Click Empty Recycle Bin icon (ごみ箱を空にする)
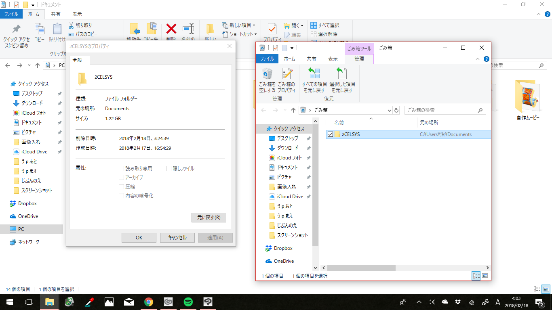This screenshot has height=310, width=552. tap(267, 80)
